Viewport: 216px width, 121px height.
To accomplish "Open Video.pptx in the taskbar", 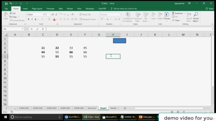I will click(147, 117).
